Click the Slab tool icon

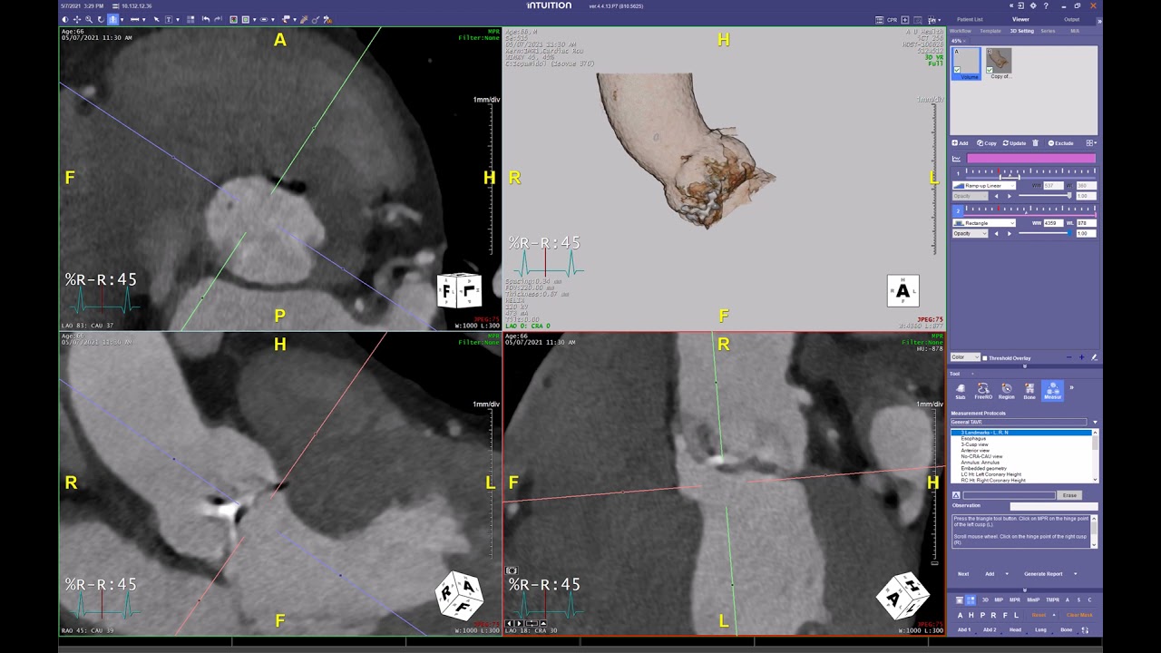[x=961, y=391]
